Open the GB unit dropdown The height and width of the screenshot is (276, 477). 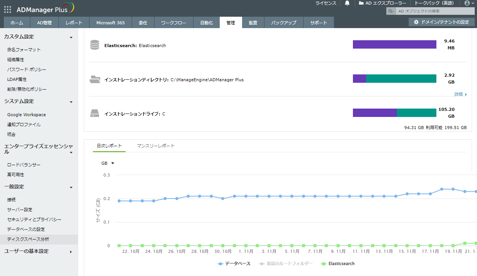point(108,163)
